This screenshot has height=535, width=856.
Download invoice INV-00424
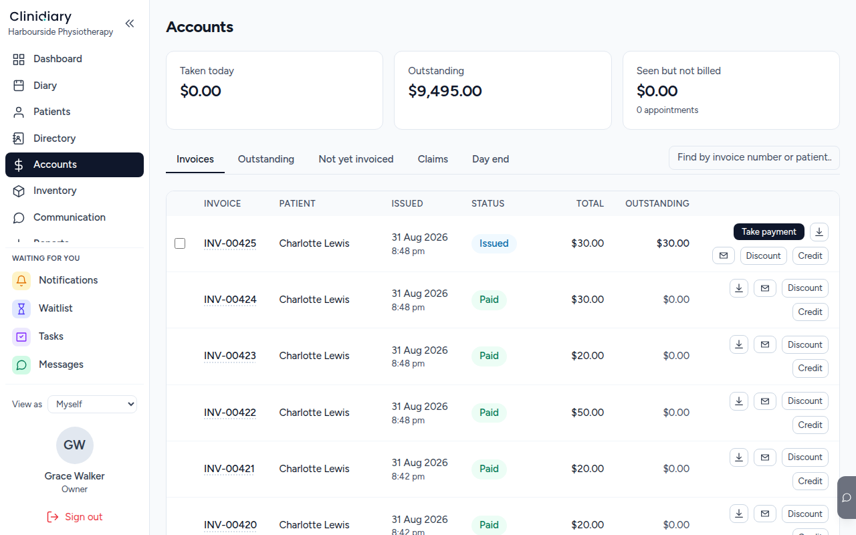739,288
